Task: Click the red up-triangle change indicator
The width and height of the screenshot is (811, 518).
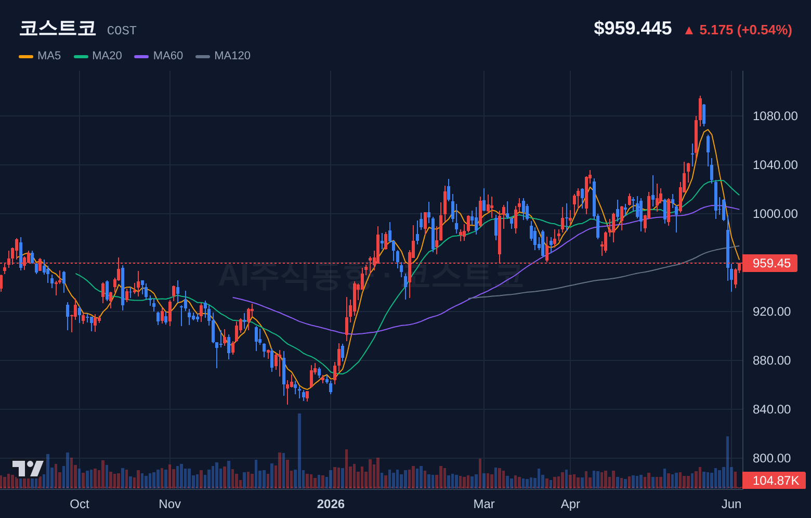Action: click(x=689, y=31)
